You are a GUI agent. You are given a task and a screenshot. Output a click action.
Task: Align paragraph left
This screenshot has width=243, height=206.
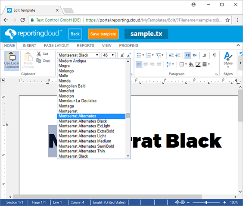point(139,64)
